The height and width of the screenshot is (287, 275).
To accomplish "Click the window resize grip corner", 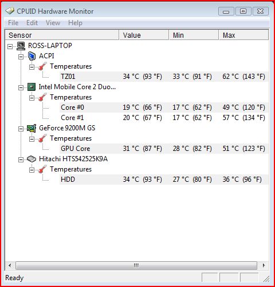I will click(x=266, y=279).
